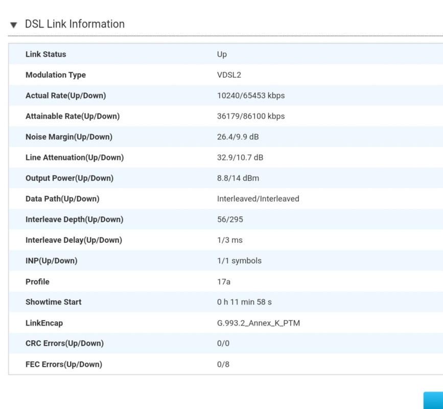Select the Data Path(Up/Down) label

(62, 199)
